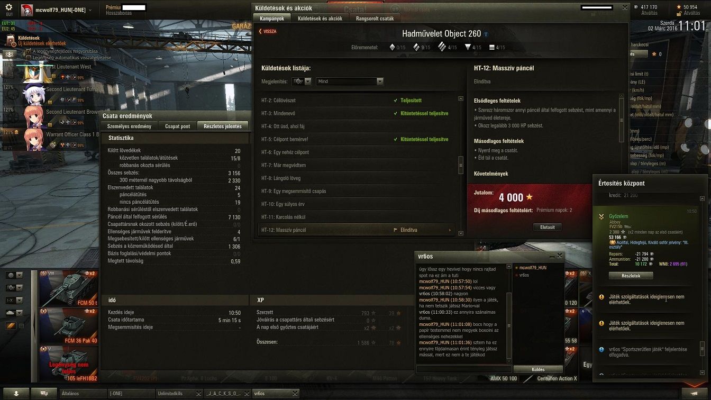This screenshot has width=711, height=400.
Task: Select crew member Warrant Officer Class 1
Action: pyautogui.click(x=51, y=140)
